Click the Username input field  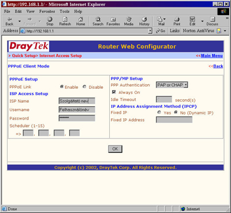77,110
